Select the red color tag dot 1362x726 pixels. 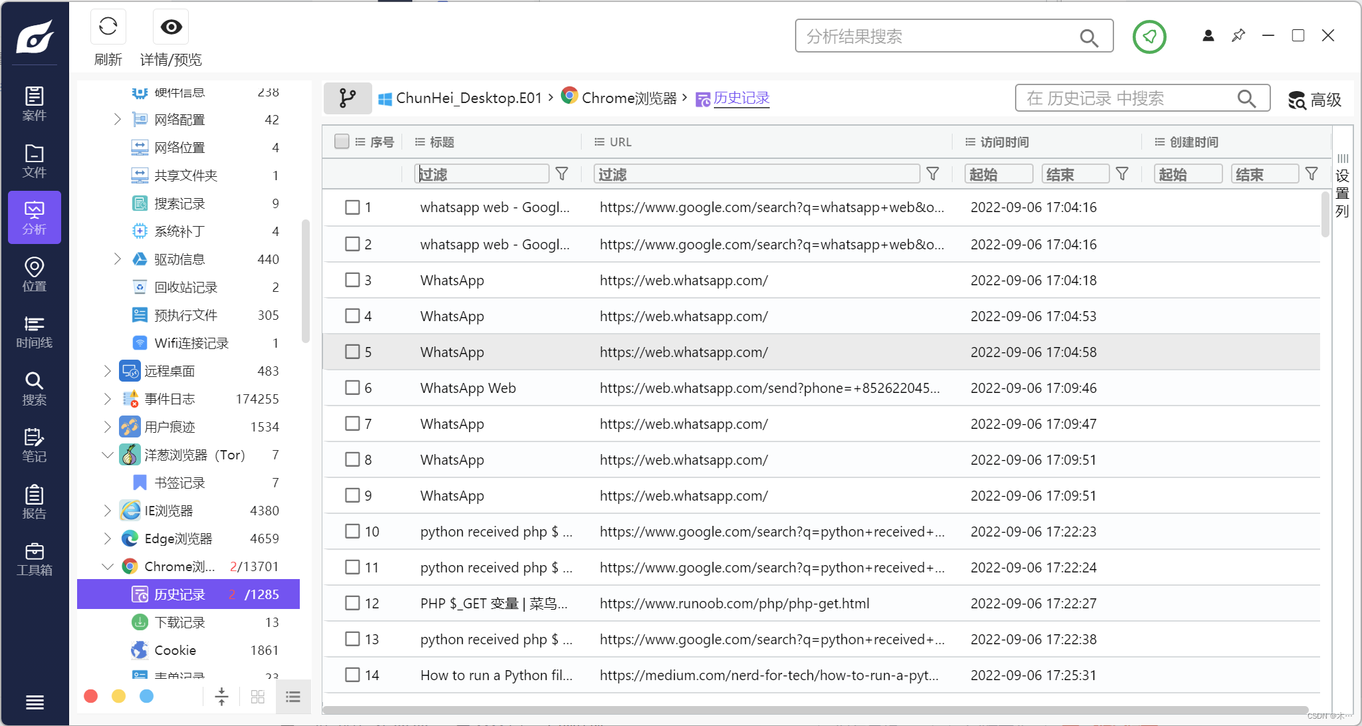(x=91, y=696)
